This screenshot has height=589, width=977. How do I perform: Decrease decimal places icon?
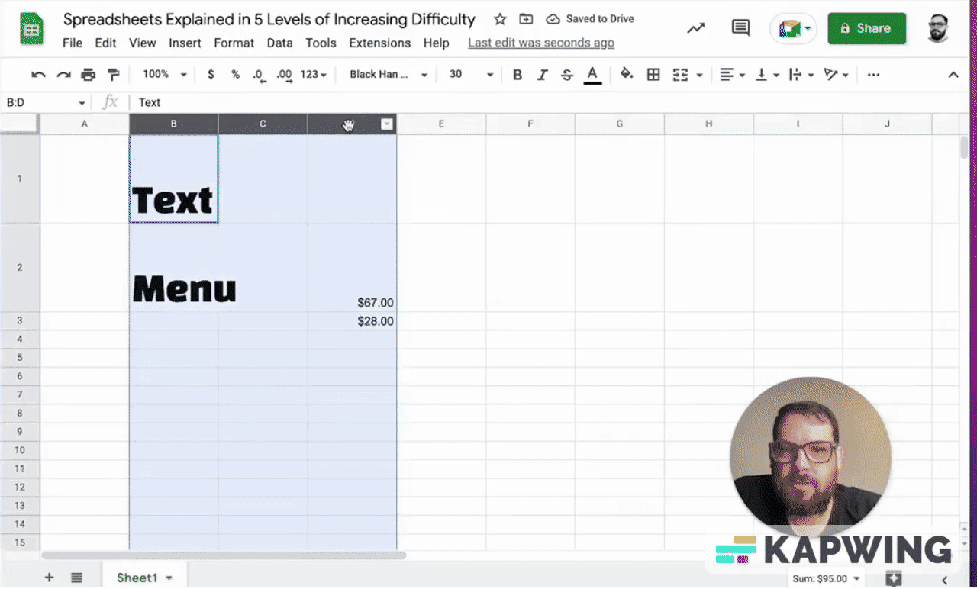[259, 75]
